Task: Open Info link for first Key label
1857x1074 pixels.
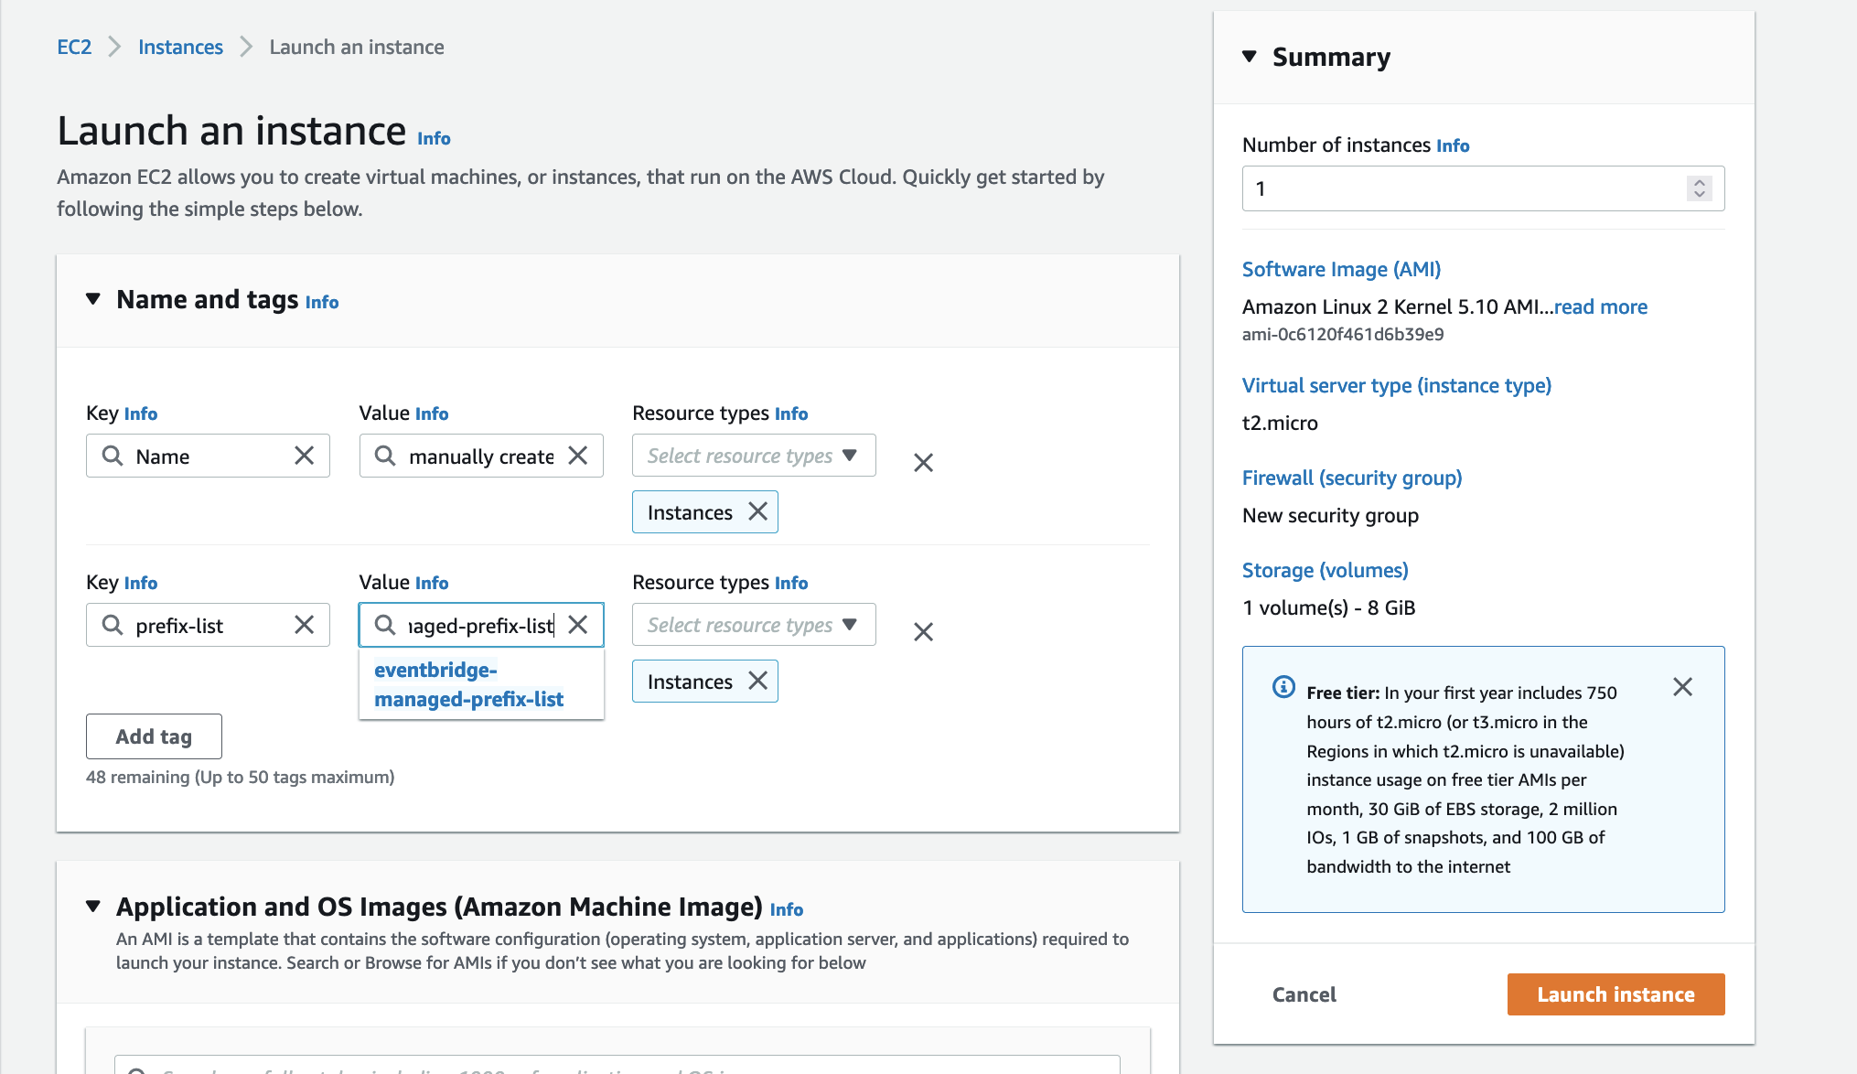Action: point(141,414)
